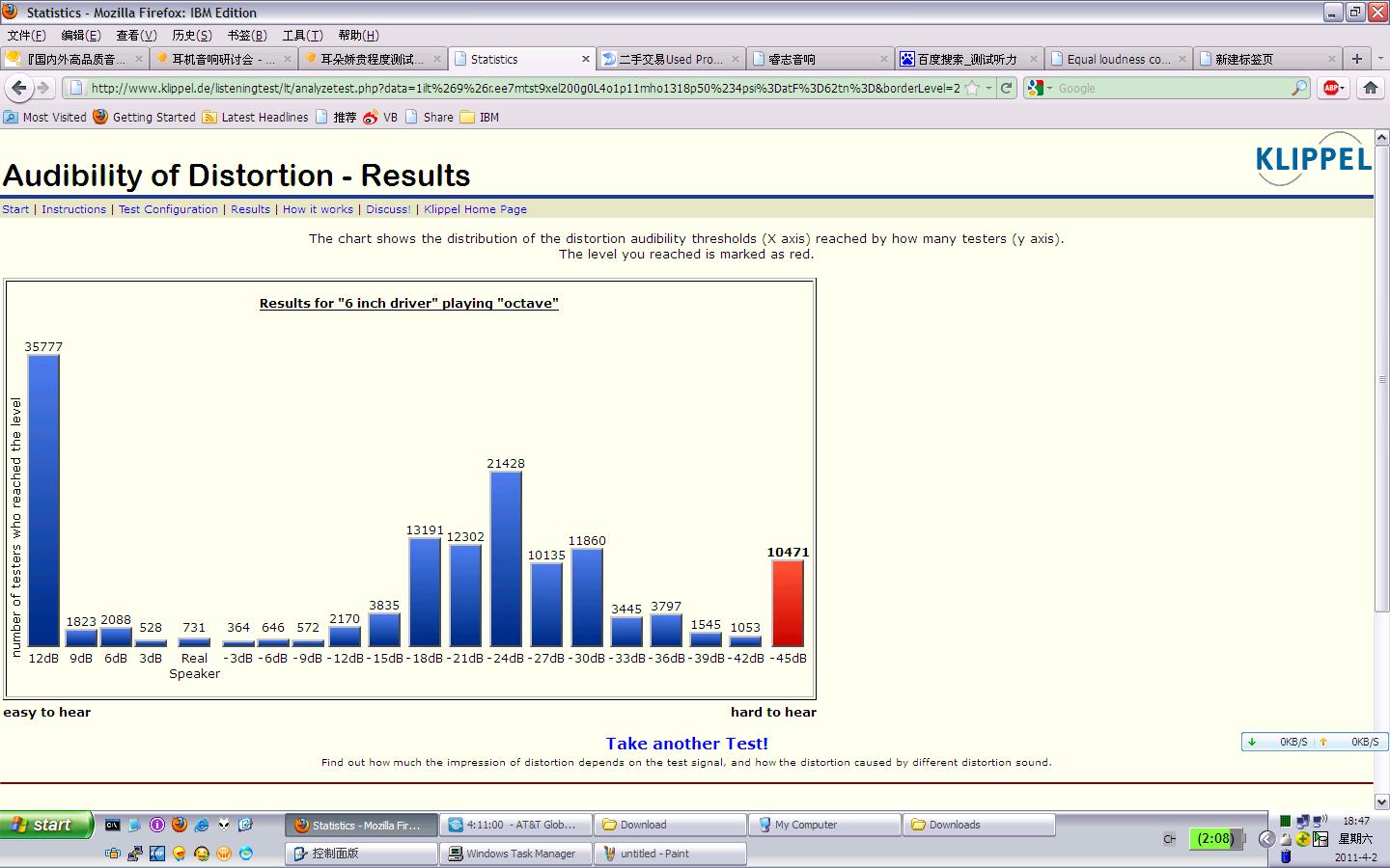Click the KLIPPEL logo
Screen dimensions: 1390x868
(x=1314, y=159)
